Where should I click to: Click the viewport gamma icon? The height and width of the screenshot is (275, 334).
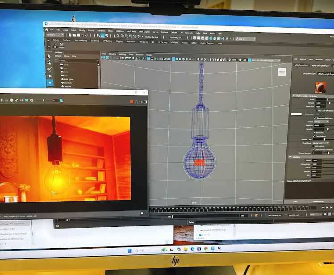tap(240, 60)
